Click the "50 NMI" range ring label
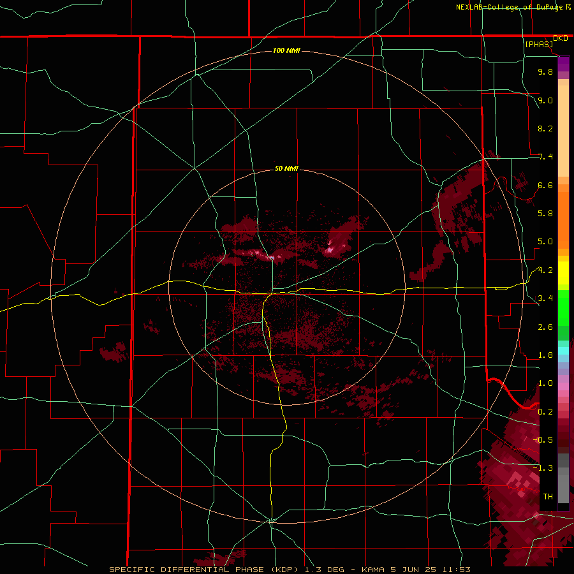 286,168
